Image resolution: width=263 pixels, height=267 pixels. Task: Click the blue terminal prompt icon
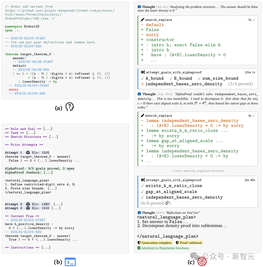tap(70, 262)
